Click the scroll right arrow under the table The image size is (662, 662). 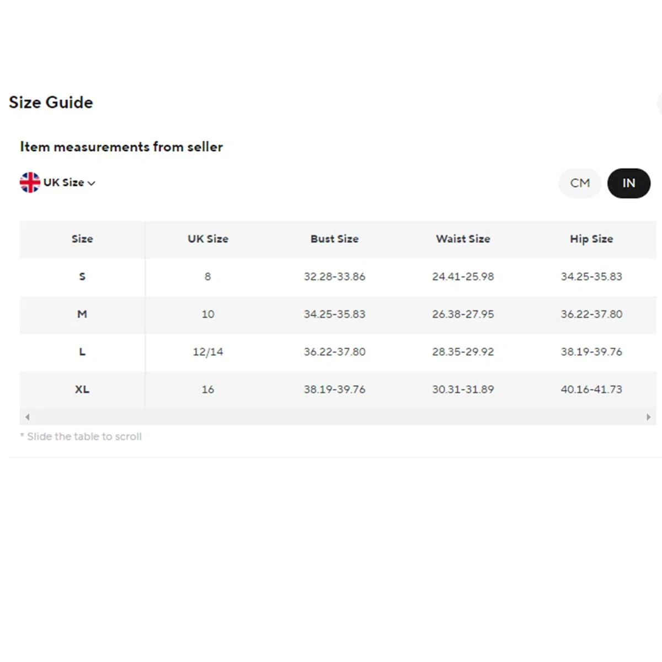(649, 417)
